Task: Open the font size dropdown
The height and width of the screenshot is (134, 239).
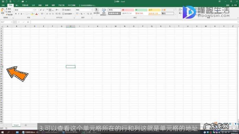Action: [38, 10]
